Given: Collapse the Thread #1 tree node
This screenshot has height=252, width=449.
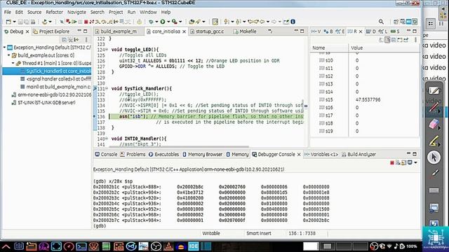Looking at the screenshot, I should [x=13, y=63].
